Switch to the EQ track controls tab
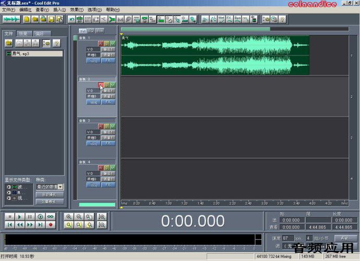 (91, 31)
